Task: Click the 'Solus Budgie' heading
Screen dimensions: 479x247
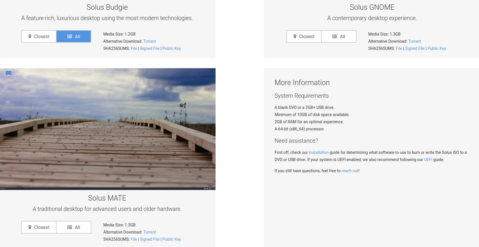Action: click(x=107, y=7)
